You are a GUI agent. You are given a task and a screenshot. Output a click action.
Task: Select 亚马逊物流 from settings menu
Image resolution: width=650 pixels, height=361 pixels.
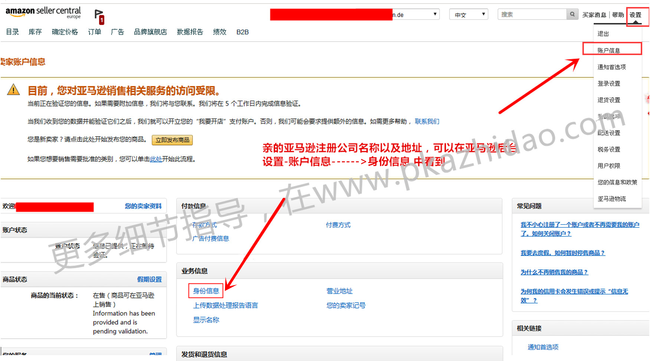[x=612, y=199]
